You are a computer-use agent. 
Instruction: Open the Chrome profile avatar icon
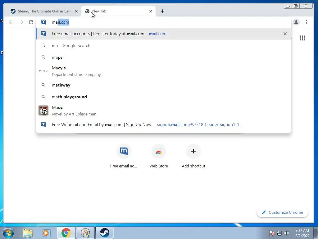pyautogui.click(x=296, y=22)
